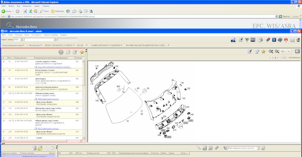The height and width of the screenshot is (157, 302).
Task: Click the star icon in parts list panel
Action: (82, 52)
